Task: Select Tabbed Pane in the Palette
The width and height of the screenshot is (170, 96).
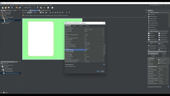Action: point(163,33)
